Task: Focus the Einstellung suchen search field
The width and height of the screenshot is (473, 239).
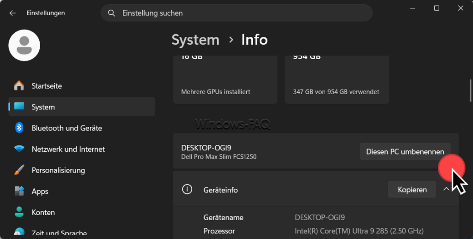Action: point(236,13)
